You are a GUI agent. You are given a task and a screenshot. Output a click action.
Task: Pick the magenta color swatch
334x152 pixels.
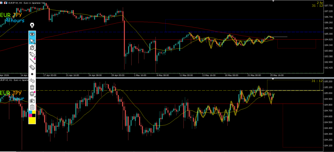tap(30, 115)
